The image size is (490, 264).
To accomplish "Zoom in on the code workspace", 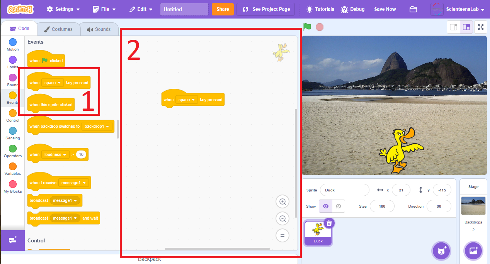I will pos(282,201).
